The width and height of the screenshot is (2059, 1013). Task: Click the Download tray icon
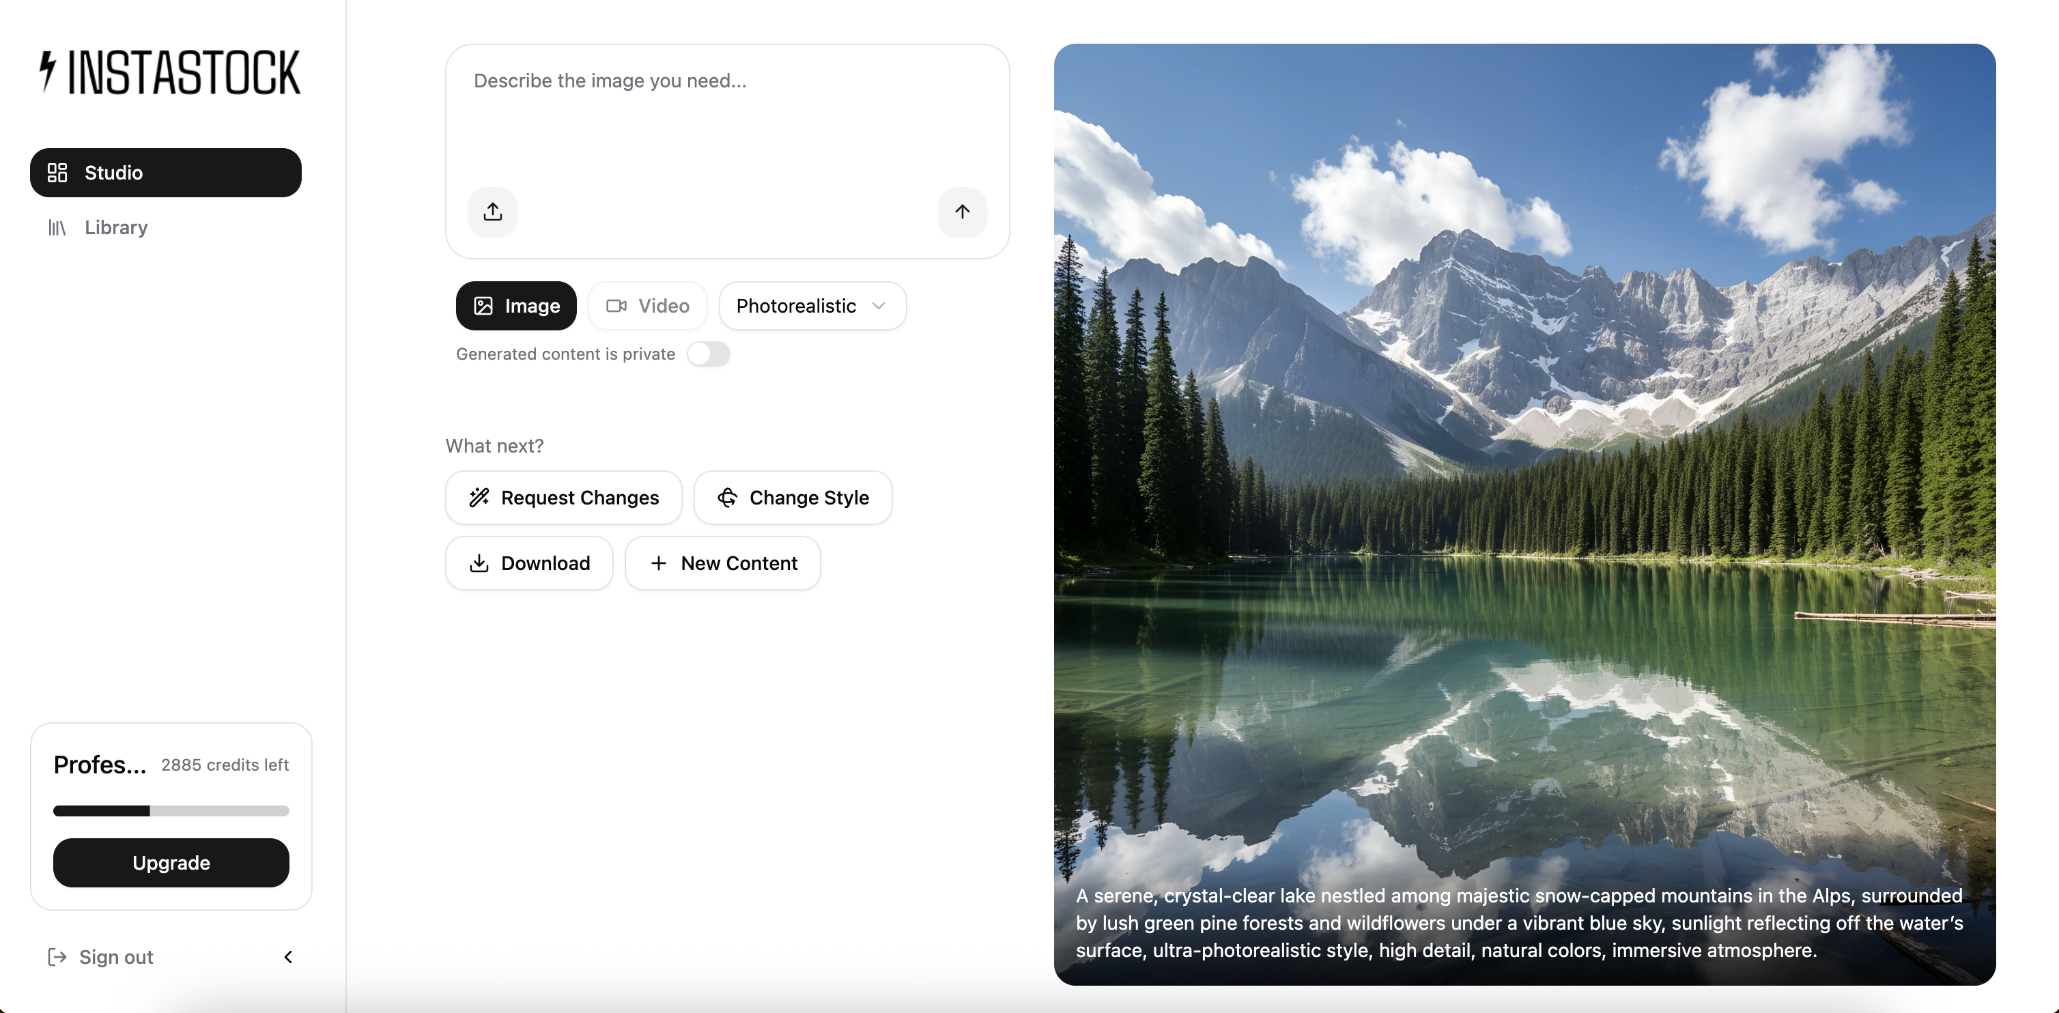point(479,563)
